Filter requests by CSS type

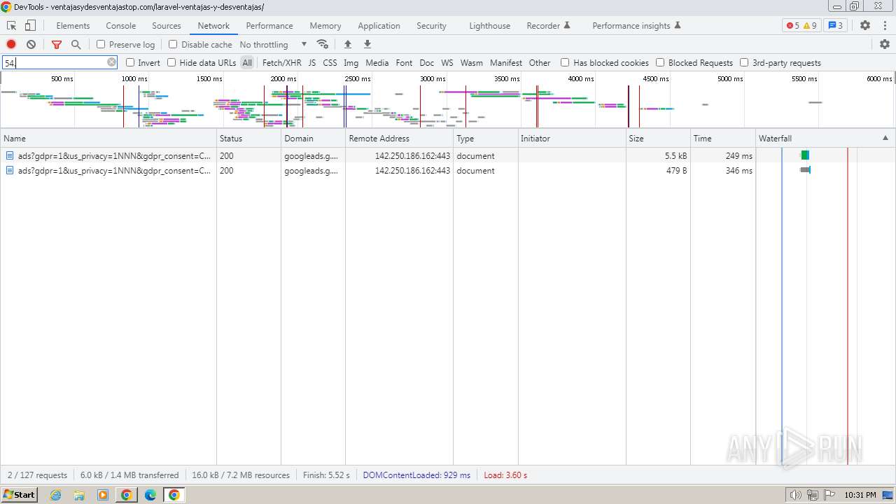(330, 62)
